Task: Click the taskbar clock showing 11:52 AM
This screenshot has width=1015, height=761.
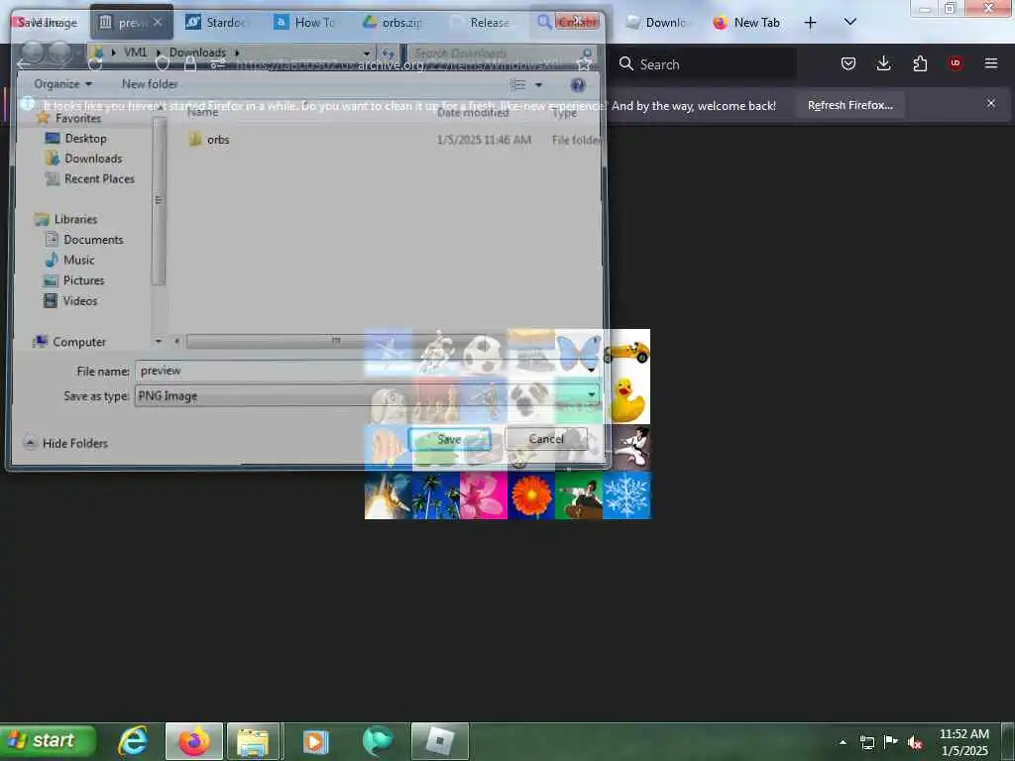Action: click(963, 742)
